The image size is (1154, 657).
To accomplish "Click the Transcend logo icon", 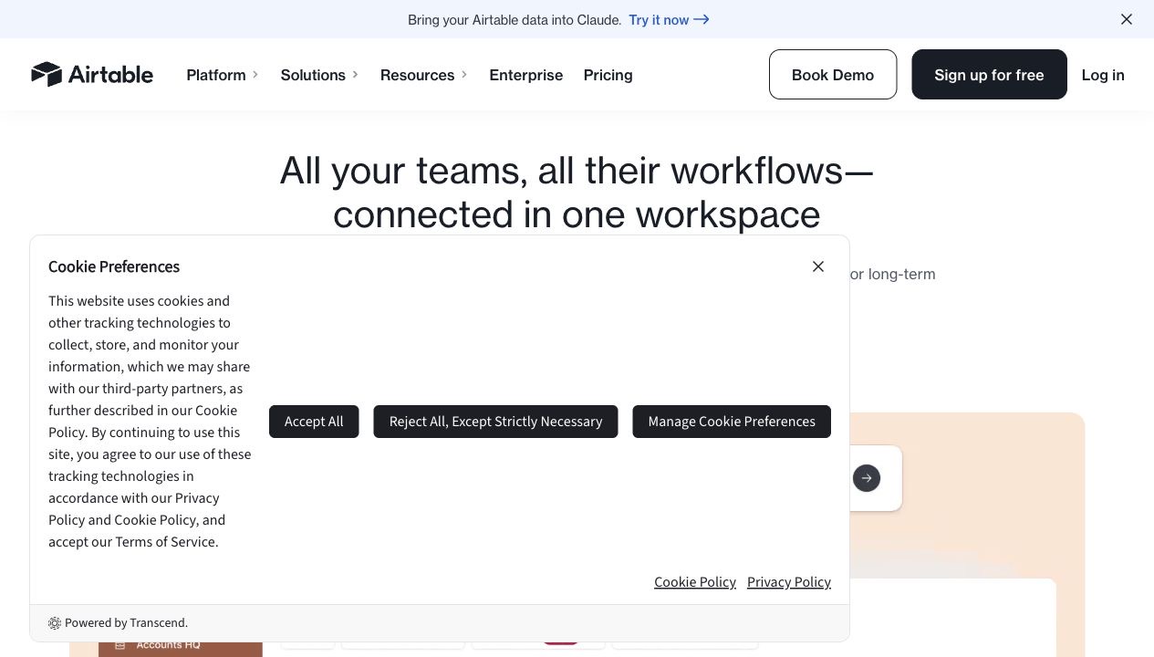I will pos(55,623).
